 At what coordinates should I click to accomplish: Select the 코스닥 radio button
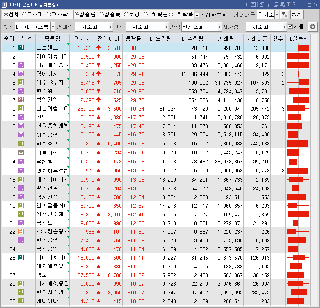[49, 14]
